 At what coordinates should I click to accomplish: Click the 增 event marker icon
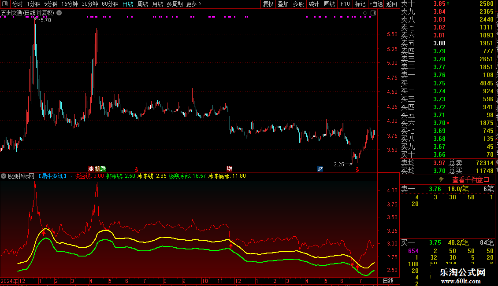click(x=229, y=169)
